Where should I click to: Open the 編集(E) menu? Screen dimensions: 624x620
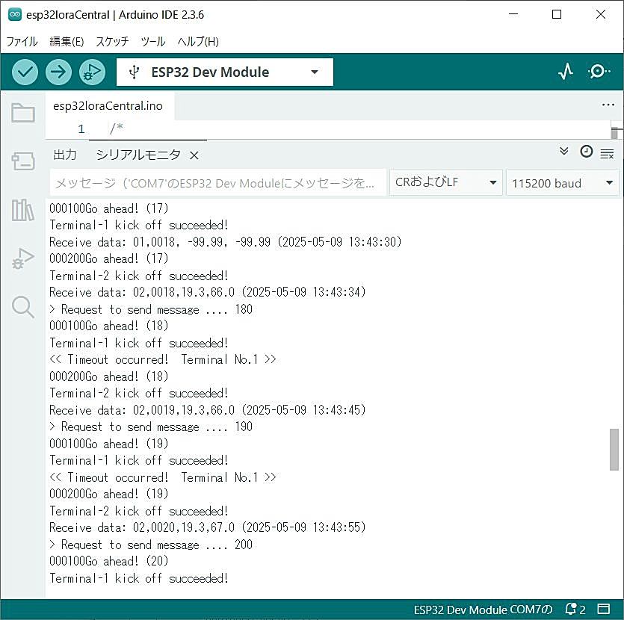[x=67, y=41]
